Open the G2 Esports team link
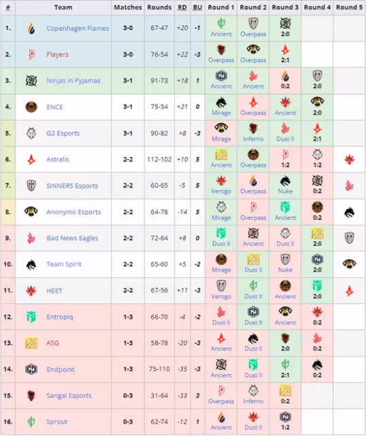The height and width of the screenshot is (436, 366). pyautogui.click(x=63, y=134)
